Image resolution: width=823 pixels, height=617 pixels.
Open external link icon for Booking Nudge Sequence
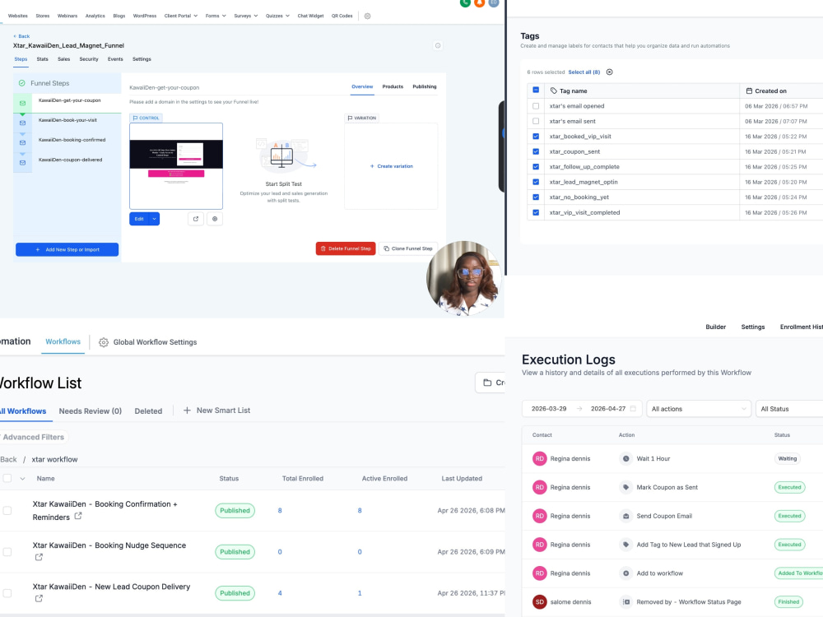(x=39, y=557)
